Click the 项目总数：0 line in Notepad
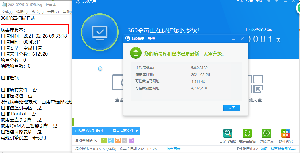The height and width of the screenshot is (153, 300). 13,60
